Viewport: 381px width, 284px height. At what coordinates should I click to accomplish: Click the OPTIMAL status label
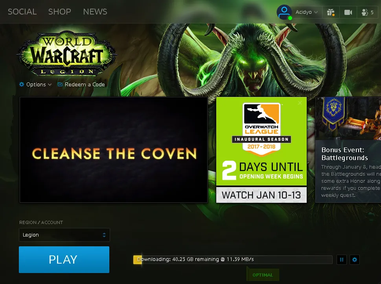click(263, 275)
